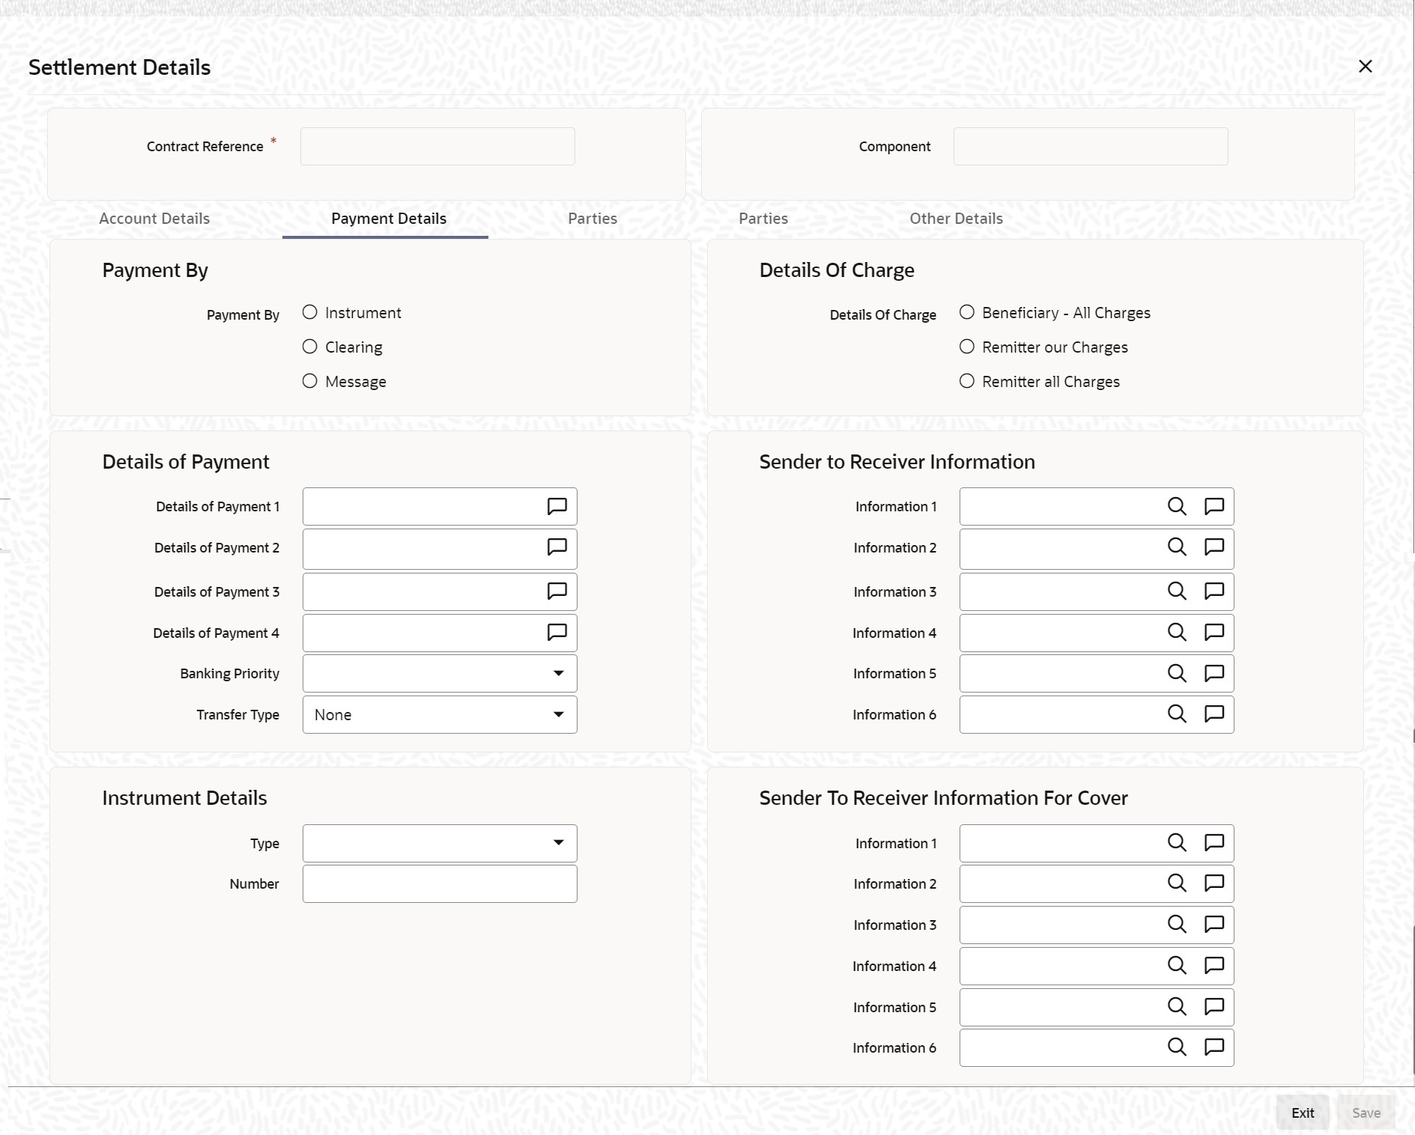Choose Clearing as the Payment By method

(x=310, y=347)
